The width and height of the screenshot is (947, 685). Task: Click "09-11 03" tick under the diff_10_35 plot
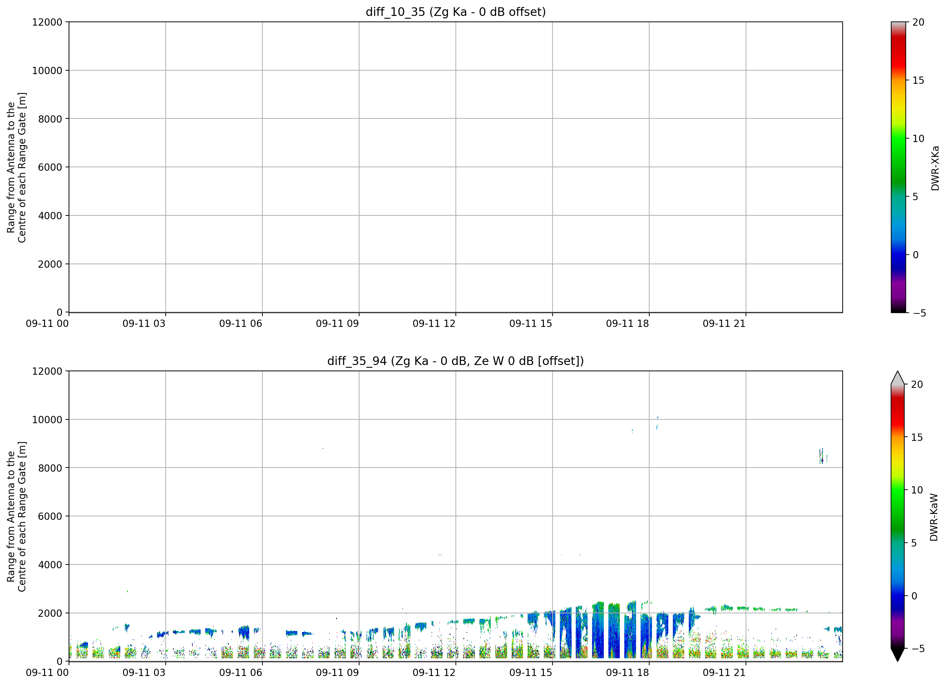(144, 324)
